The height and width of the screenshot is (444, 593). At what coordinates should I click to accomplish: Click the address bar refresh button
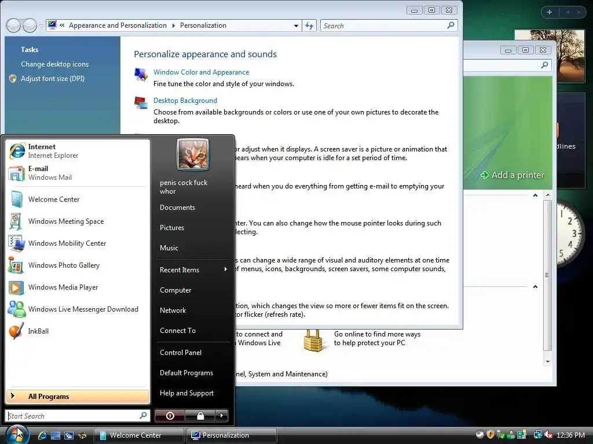[x=309, y=25]
